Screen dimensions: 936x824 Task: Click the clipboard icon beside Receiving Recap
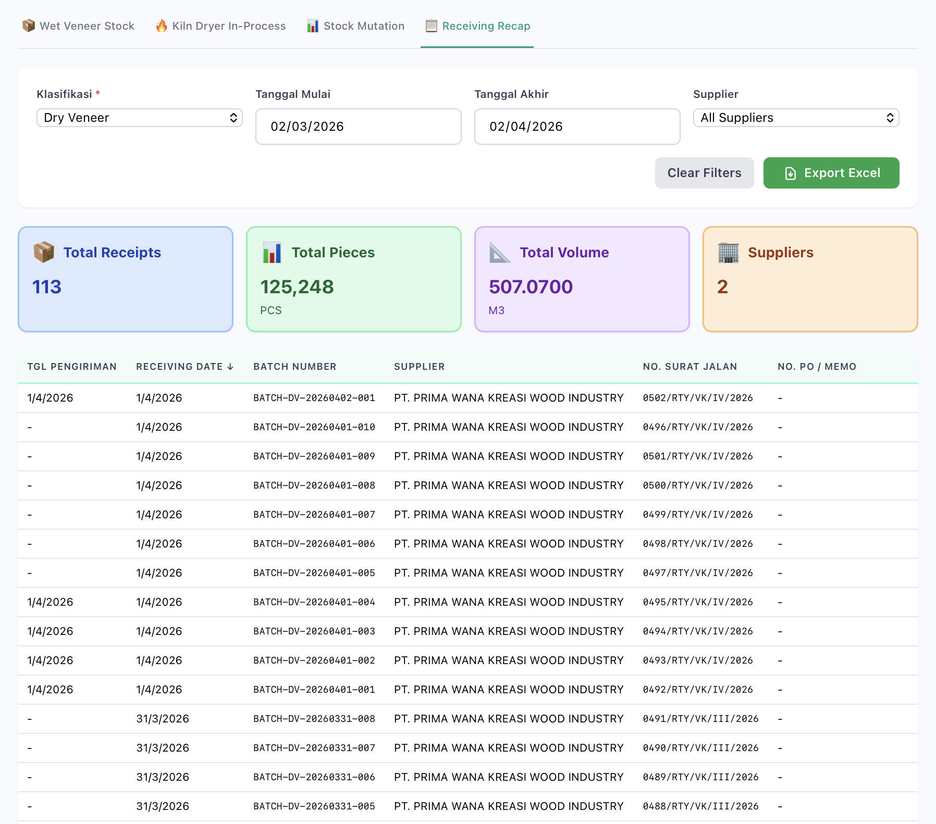click(431, 26)
